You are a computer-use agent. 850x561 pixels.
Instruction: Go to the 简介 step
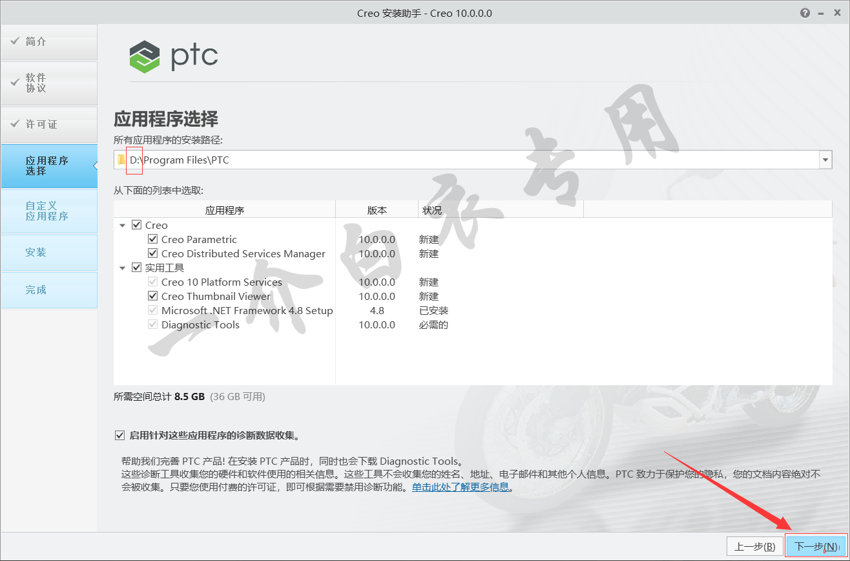[x=49, y=42]
